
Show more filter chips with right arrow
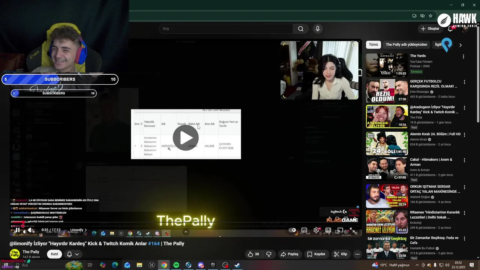point(460,45)
